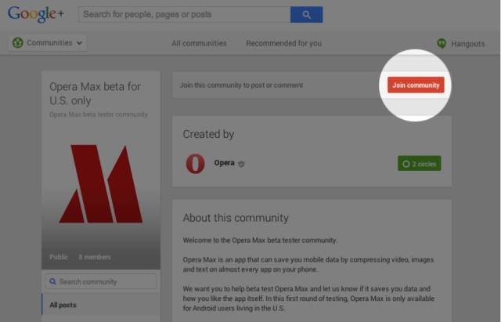Click the Created by heading
The image size is (501, 322).
[208, 134]
